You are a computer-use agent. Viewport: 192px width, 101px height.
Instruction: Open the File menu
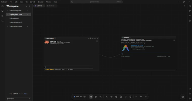click(11, 2)
